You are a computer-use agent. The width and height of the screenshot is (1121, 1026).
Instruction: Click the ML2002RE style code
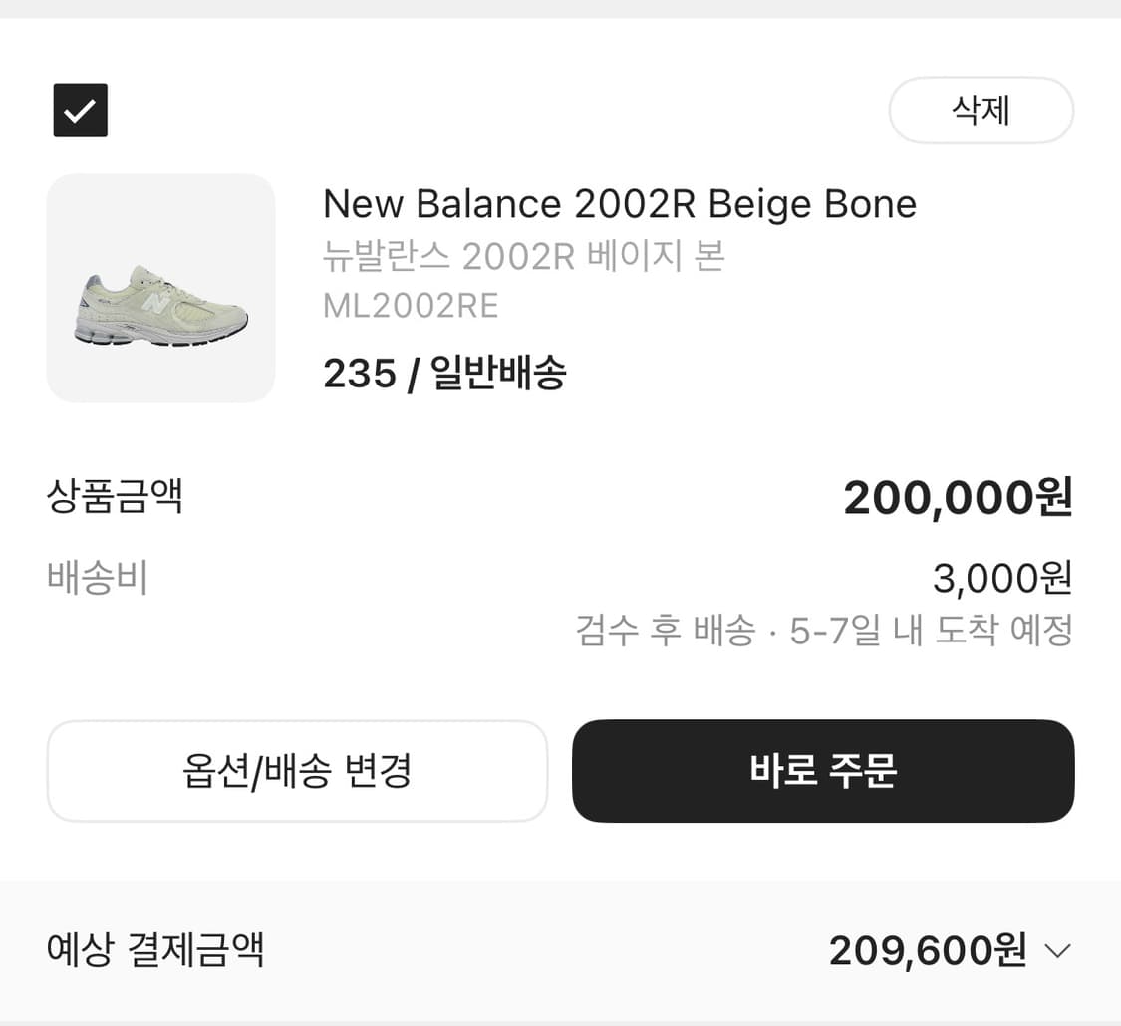click(x=410, y=306)
